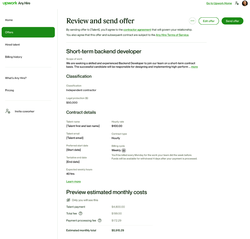Open the user profile avatar menu
This screenshot has width=250, height=239.
click(245, 3)
